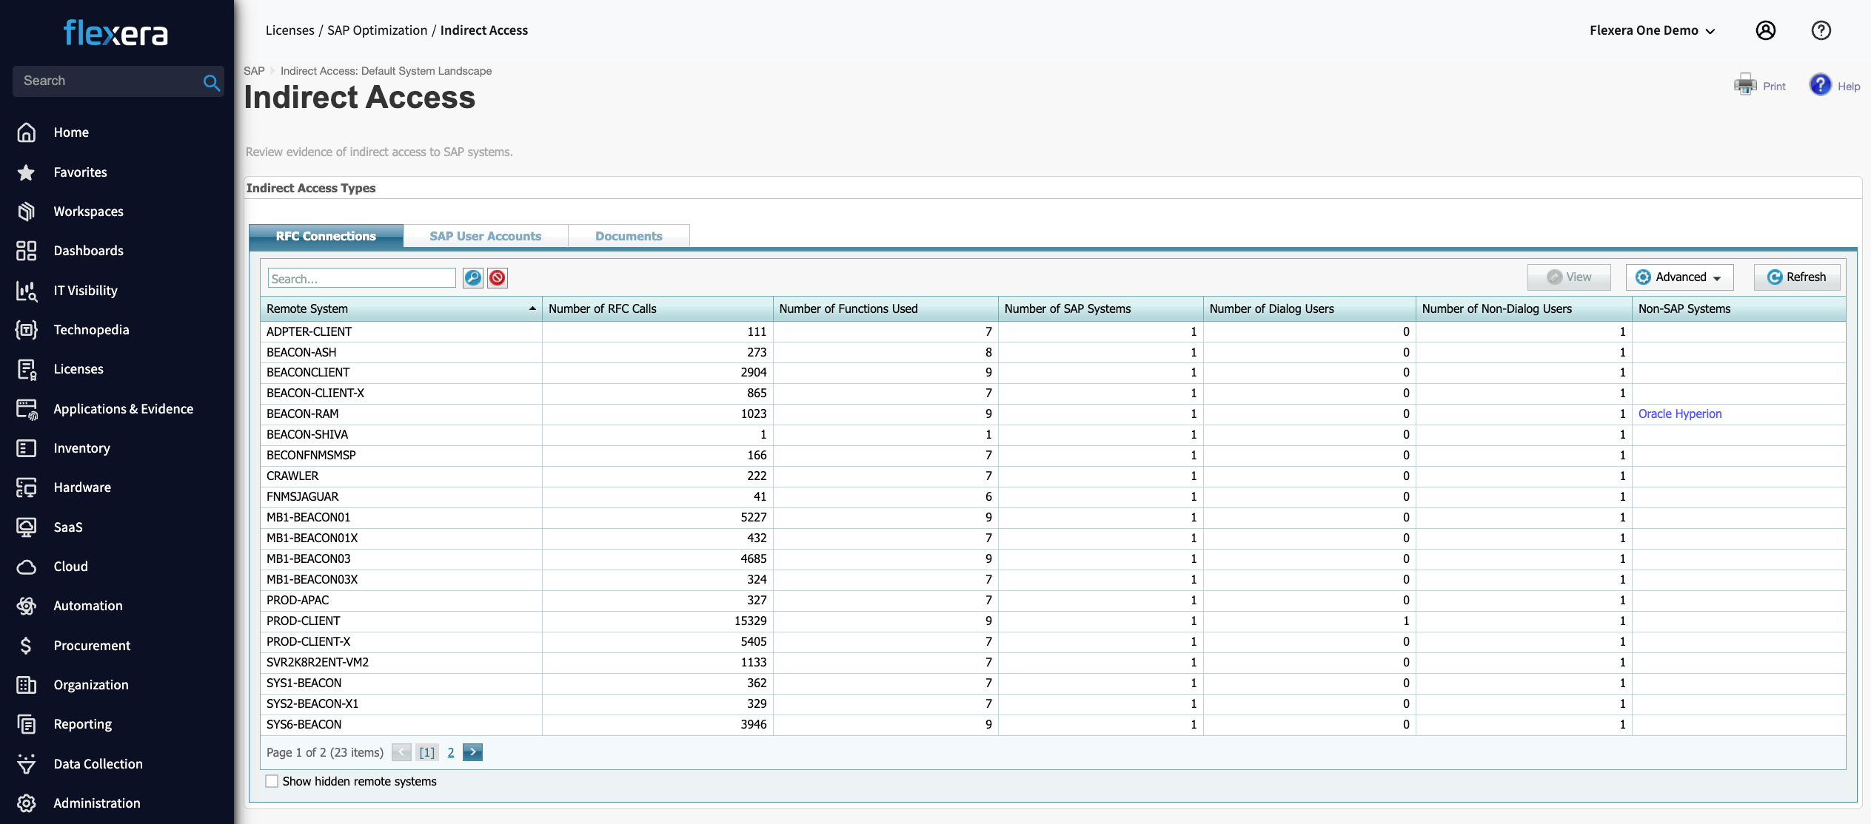This screenshot has width=1871, height=824.
Task: Expand the Advanced dropdown menu
Action: click(1679, 277)
